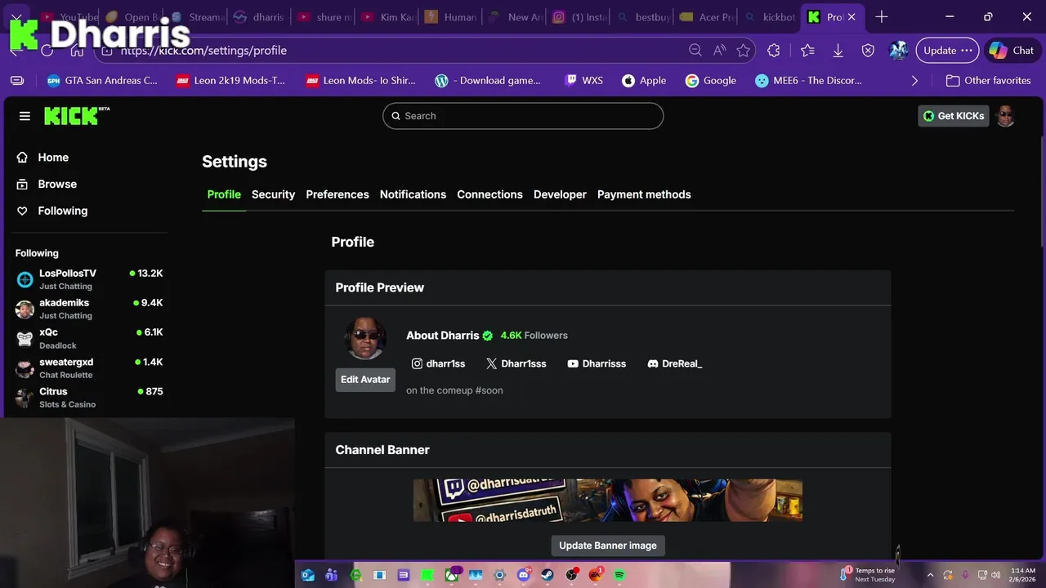The image size is (1046, 588).
Task: Open the Developer tab
Action: coord(560,194)
